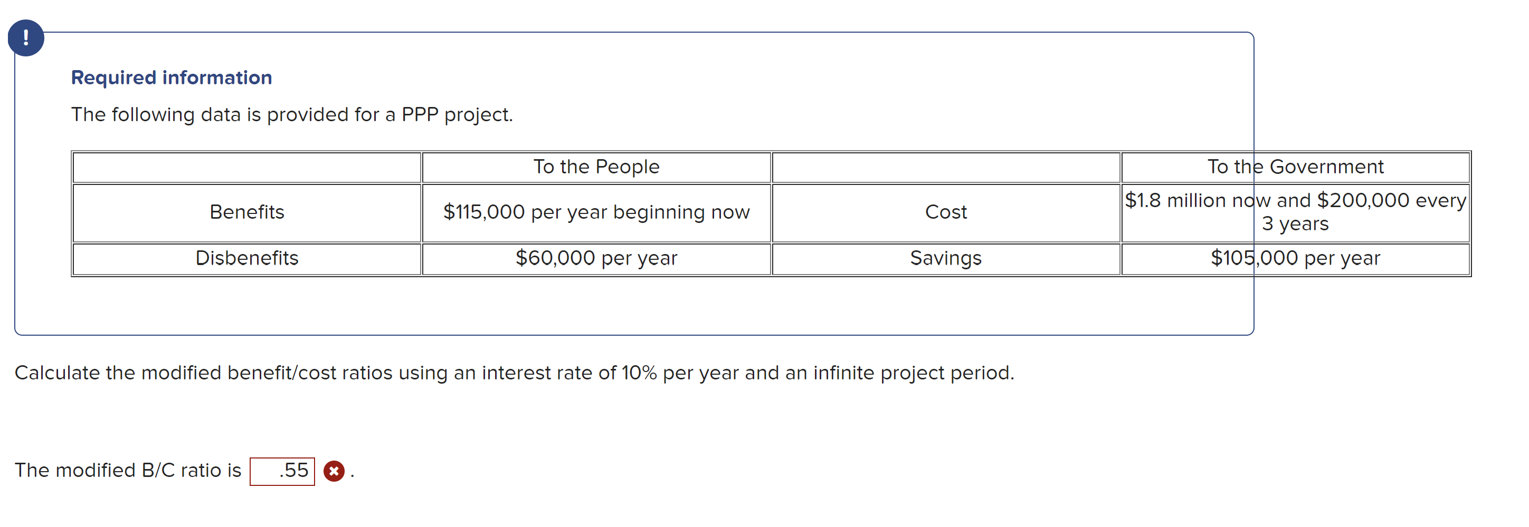Viewport: 1529px width, 527px height.
Task: Select the $1.8 million now and $200,000 cell
Action: tap(1296, 212)
